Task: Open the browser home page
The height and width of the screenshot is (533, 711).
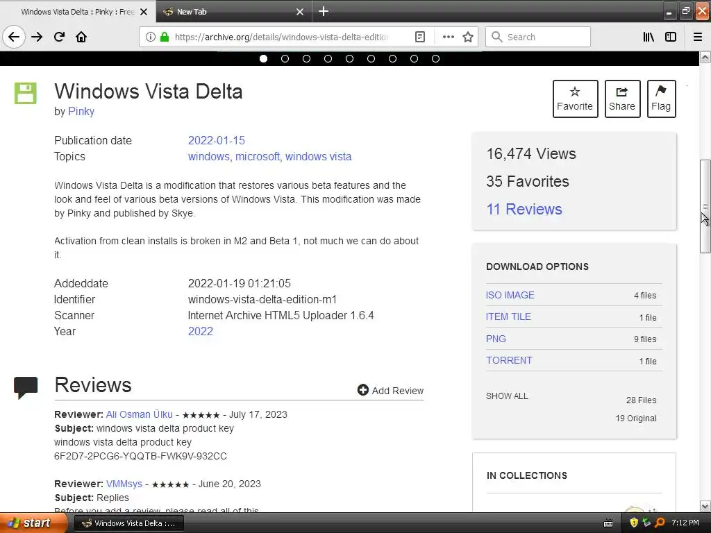Action: [81, 37]
